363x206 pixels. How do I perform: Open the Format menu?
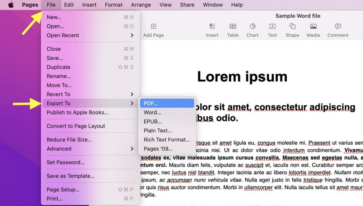tap(113, 5)
